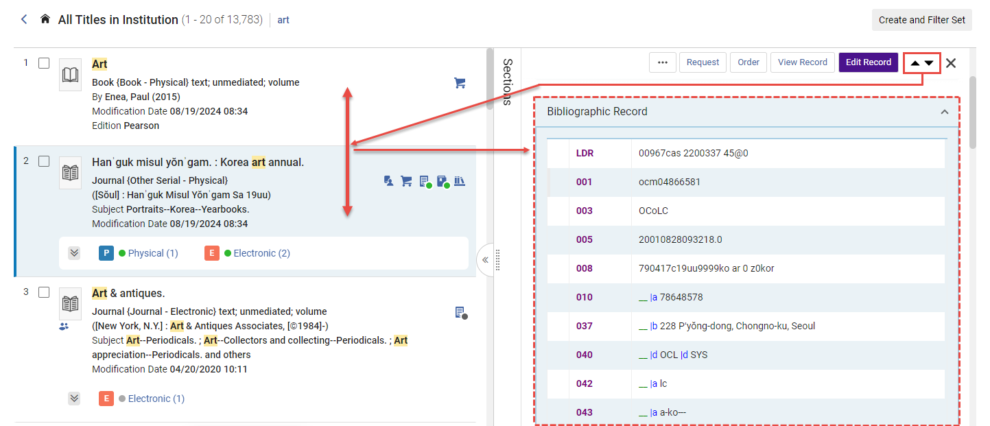The height and width of the screenshot is (426, 990).
Task: Open the three-dots more actions menu
Action: pyautogui.click(x=663, y=62)
